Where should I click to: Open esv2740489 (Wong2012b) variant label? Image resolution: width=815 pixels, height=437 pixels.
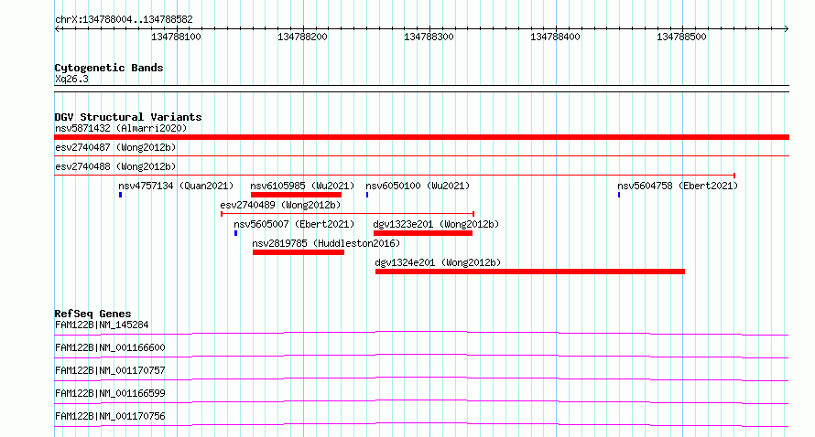tap(281, 205)
